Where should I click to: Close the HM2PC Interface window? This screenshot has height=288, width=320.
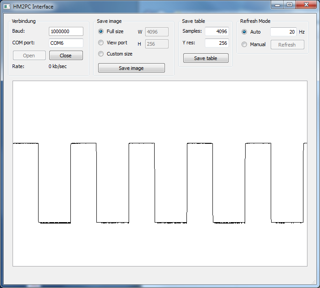click(306, 5)
